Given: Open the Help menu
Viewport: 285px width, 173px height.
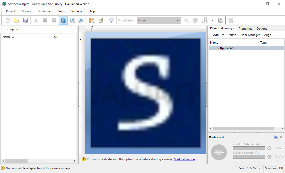Looking at the screenshot, I should (x=92, y=11).
